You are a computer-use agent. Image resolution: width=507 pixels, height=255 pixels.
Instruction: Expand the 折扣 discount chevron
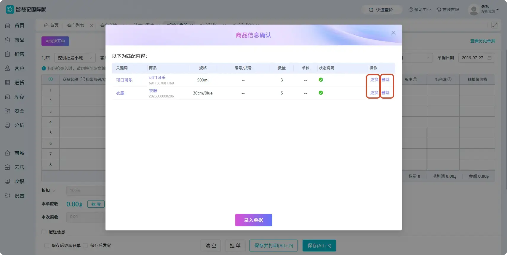(x=54, y=190)
